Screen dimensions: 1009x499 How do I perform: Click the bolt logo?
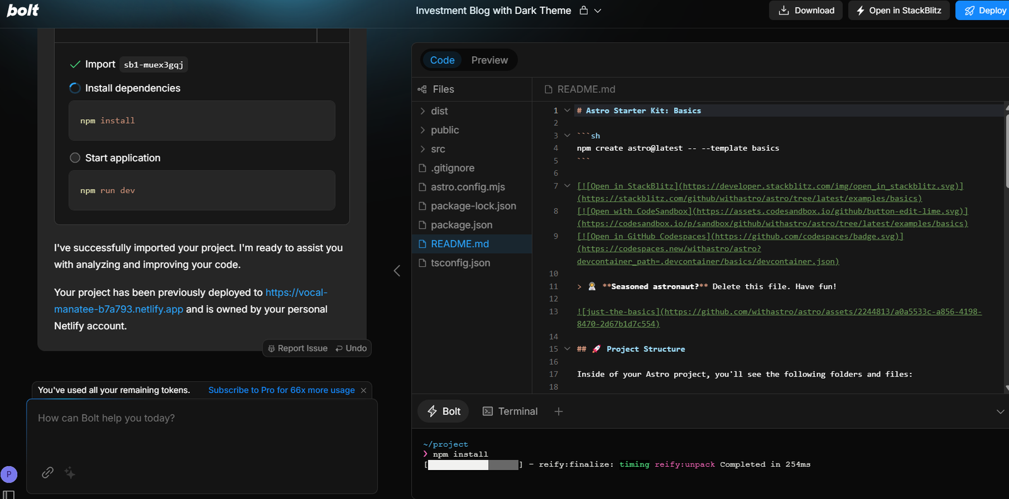(23, 10)
